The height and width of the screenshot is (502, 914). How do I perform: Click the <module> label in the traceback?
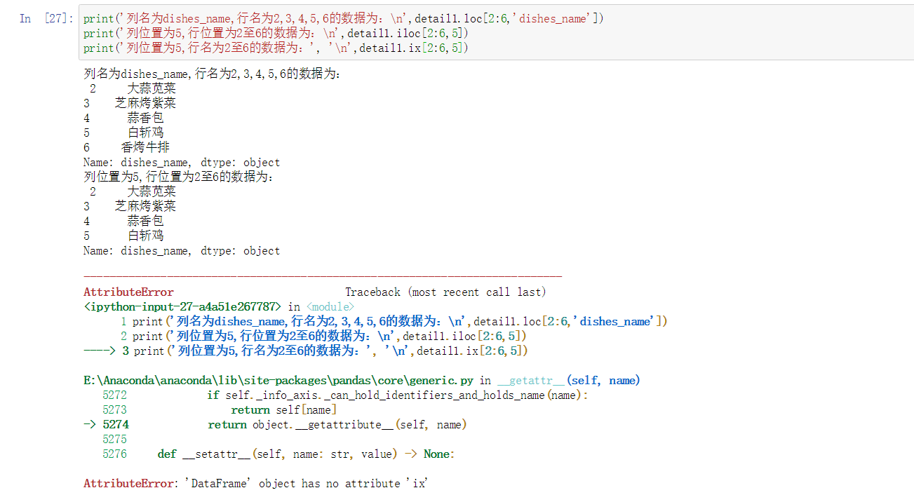(x=330, y=306)
